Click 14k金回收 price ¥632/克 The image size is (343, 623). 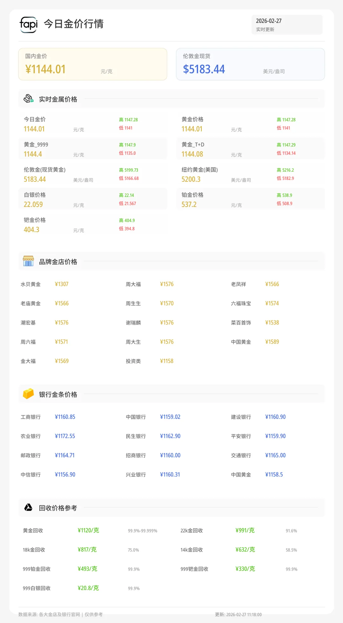point(245,550)
